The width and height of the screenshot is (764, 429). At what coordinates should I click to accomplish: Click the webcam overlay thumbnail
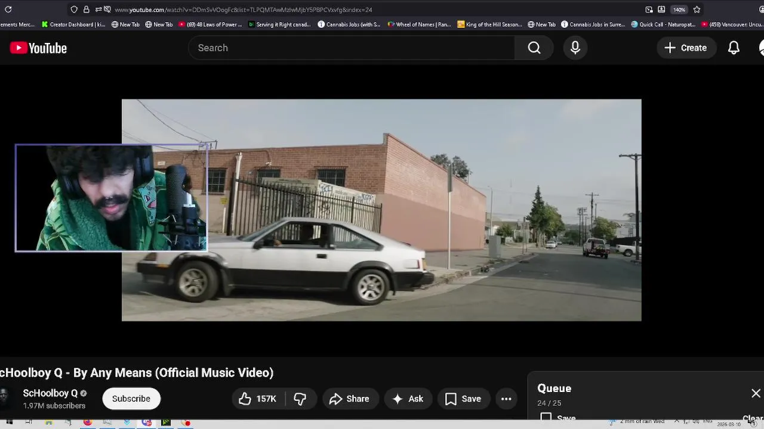(x=111, y=198)
